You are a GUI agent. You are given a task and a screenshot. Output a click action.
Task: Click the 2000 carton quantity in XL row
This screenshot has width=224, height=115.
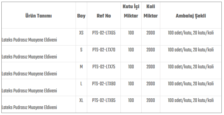point(151,100)
